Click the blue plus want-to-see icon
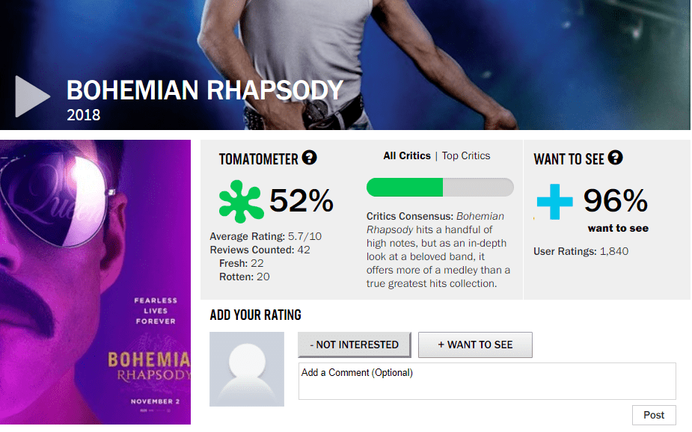This screenshot has height=432, width=692. (x=554, y=201)
